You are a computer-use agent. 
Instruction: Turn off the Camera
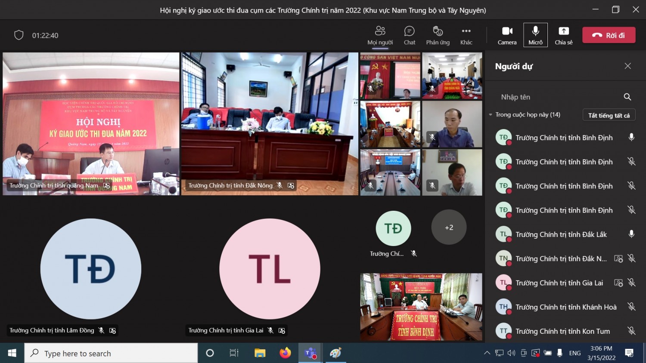coord(507,35)
